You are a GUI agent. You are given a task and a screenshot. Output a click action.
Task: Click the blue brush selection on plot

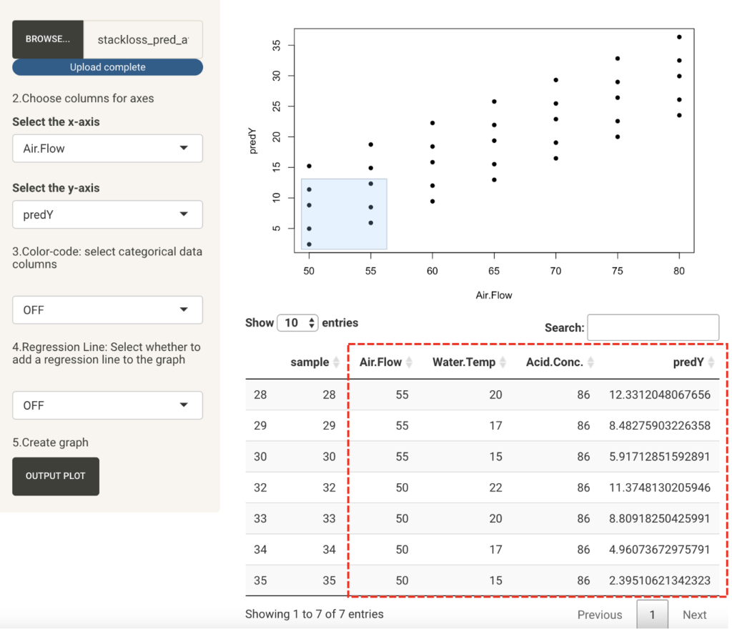(344, 214)
